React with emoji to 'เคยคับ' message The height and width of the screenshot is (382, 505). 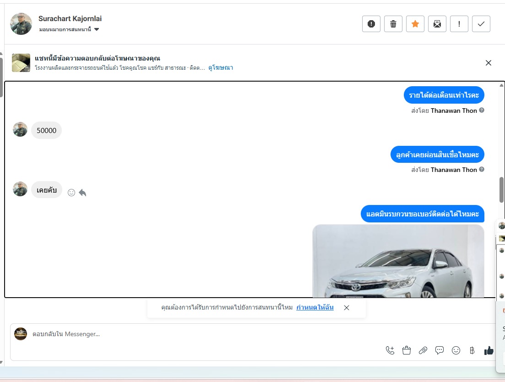click(x=71, y=193)
